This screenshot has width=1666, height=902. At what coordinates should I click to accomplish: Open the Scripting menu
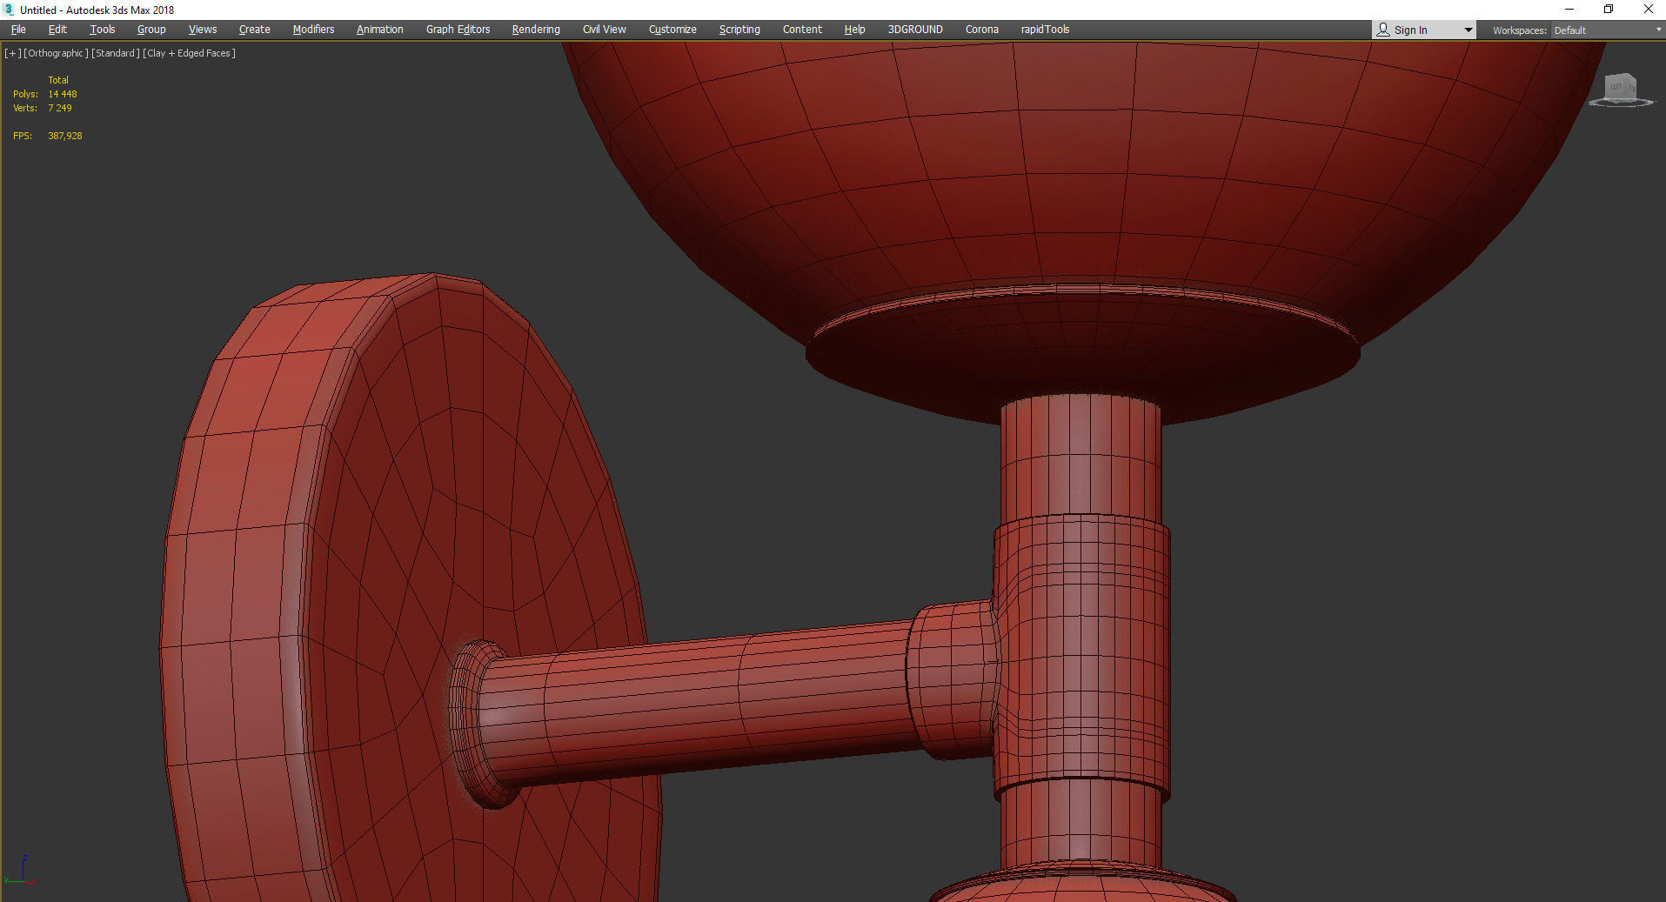739,30
